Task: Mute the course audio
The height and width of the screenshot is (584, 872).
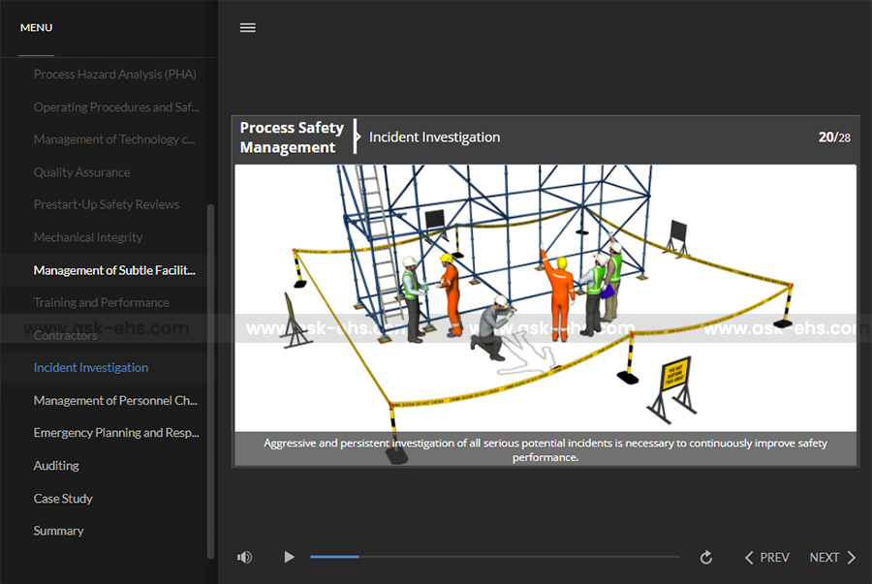Action: point(245,557)
